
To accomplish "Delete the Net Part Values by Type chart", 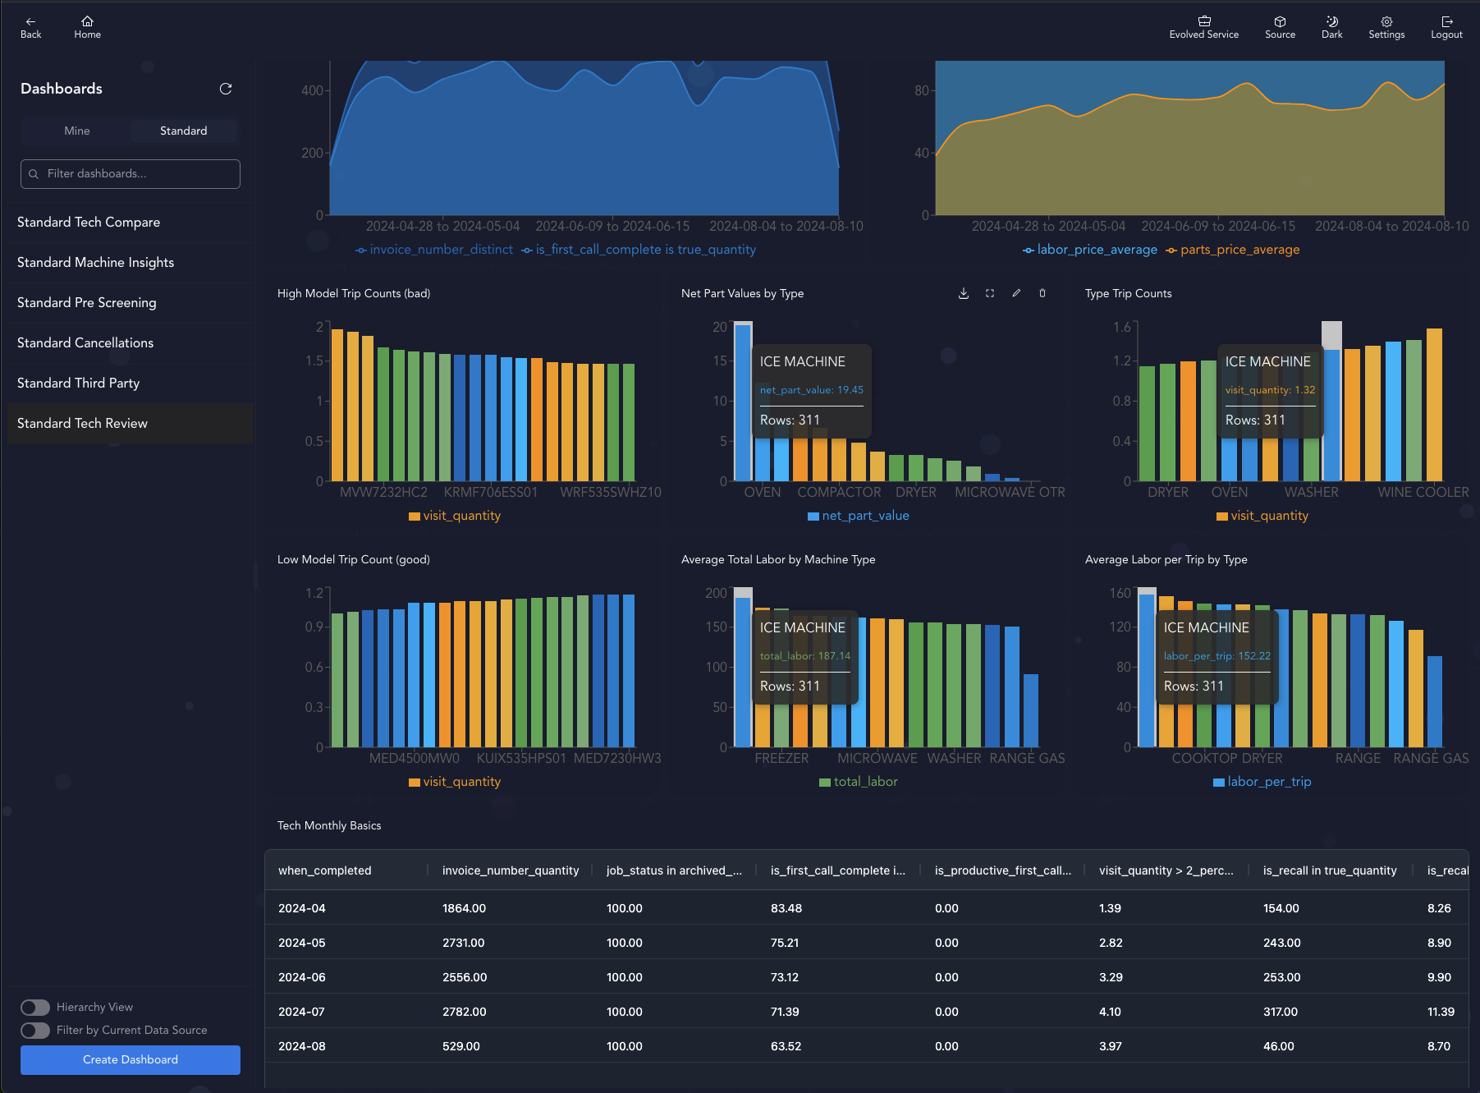I will tap(1042, 293).
